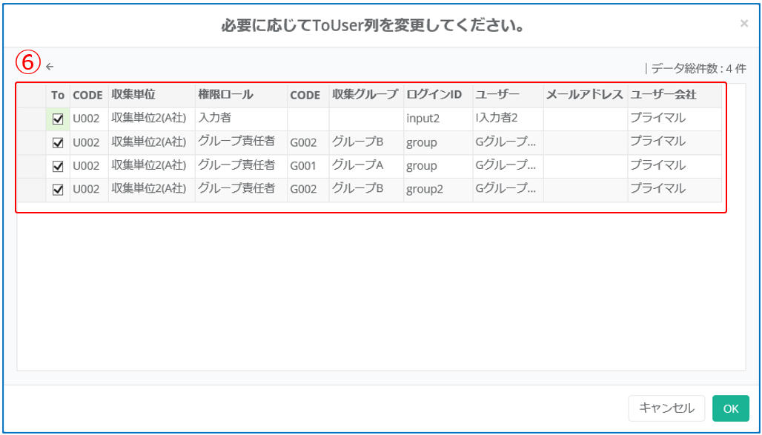Click the I入力者2 user cell

pos(507,119)
